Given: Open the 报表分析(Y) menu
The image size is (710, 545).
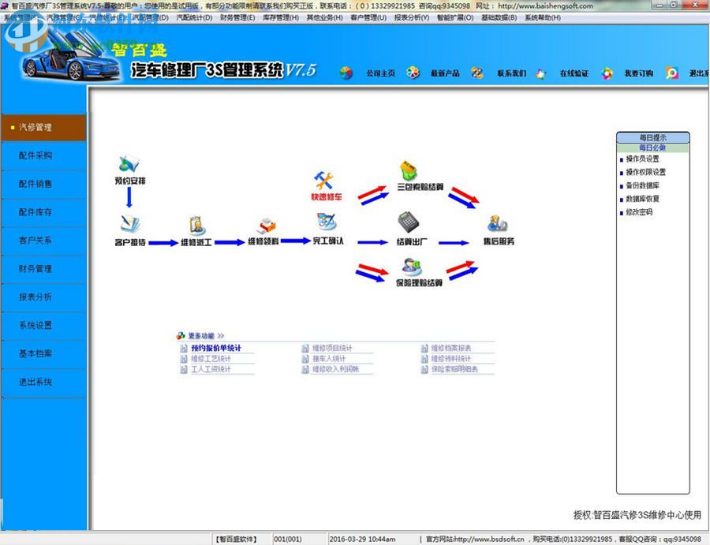Looking at the screenshot, I should 412,17.
